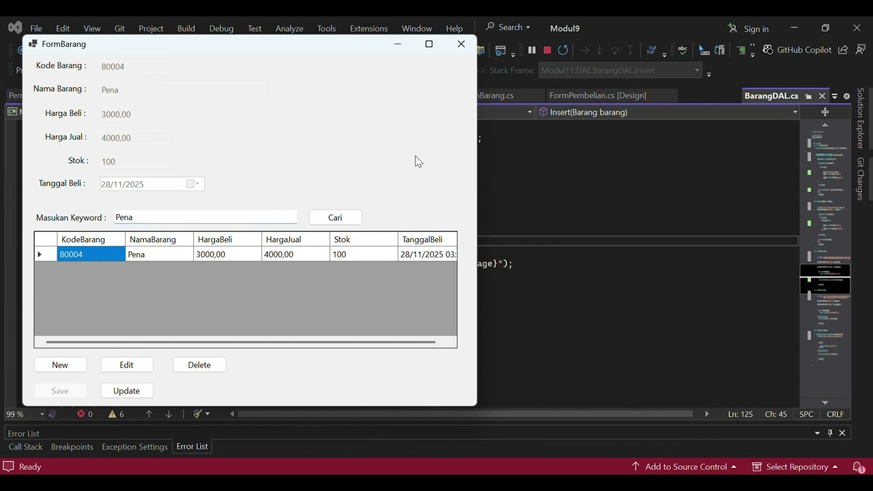873x491 pixels.
Task: Open the code cleanup dropdown arrow
Action: tap(207, 414)
